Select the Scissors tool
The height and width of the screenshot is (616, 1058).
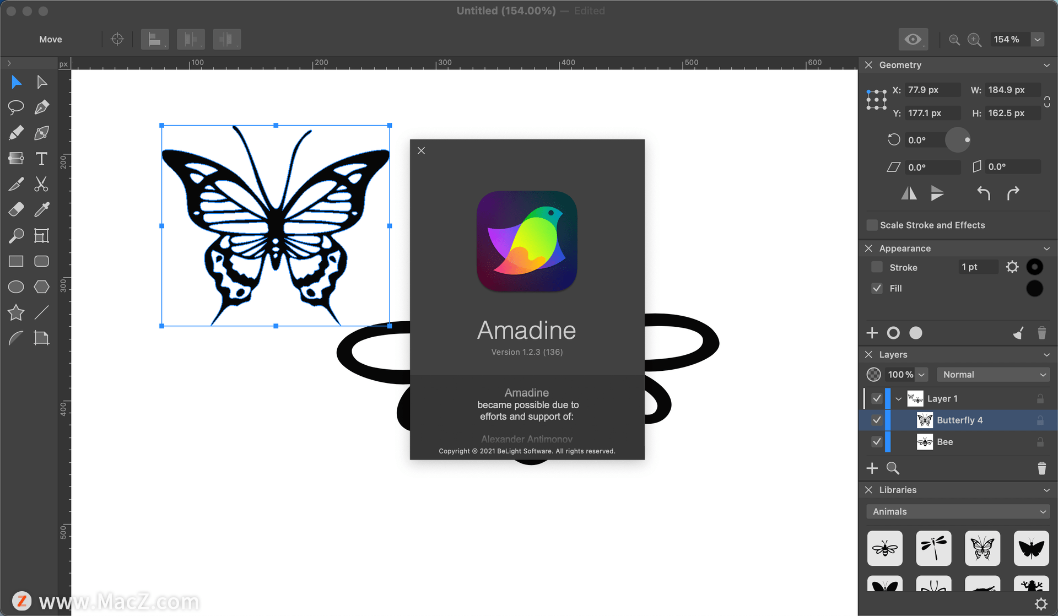tap(41, 184)
